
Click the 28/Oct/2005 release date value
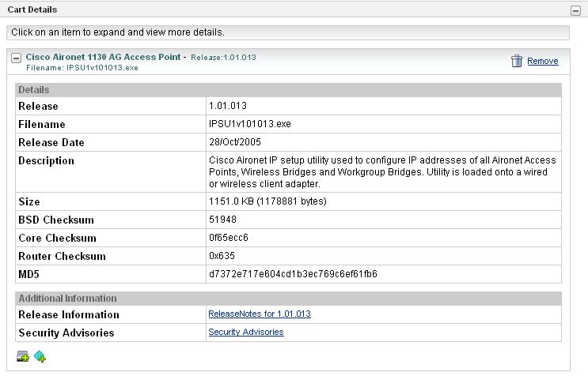[x=236, y=142]
